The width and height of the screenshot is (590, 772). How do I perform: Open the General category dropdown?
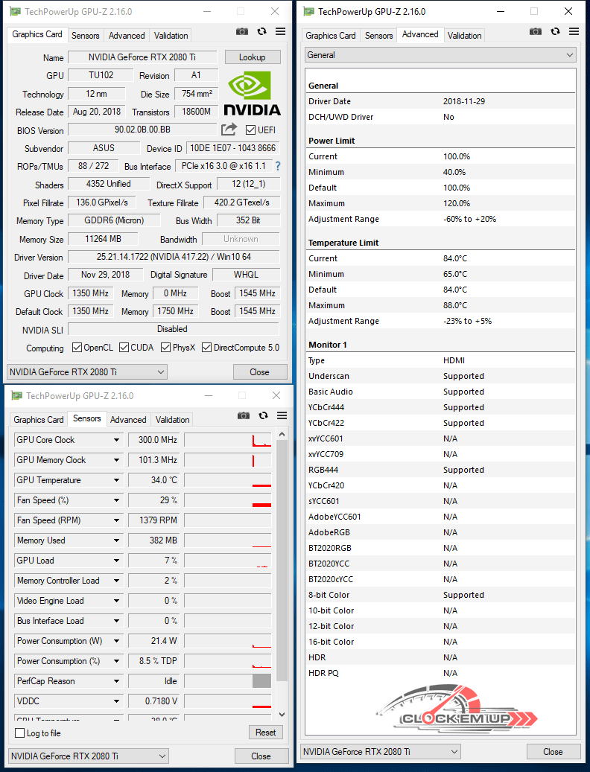point(441,55)
